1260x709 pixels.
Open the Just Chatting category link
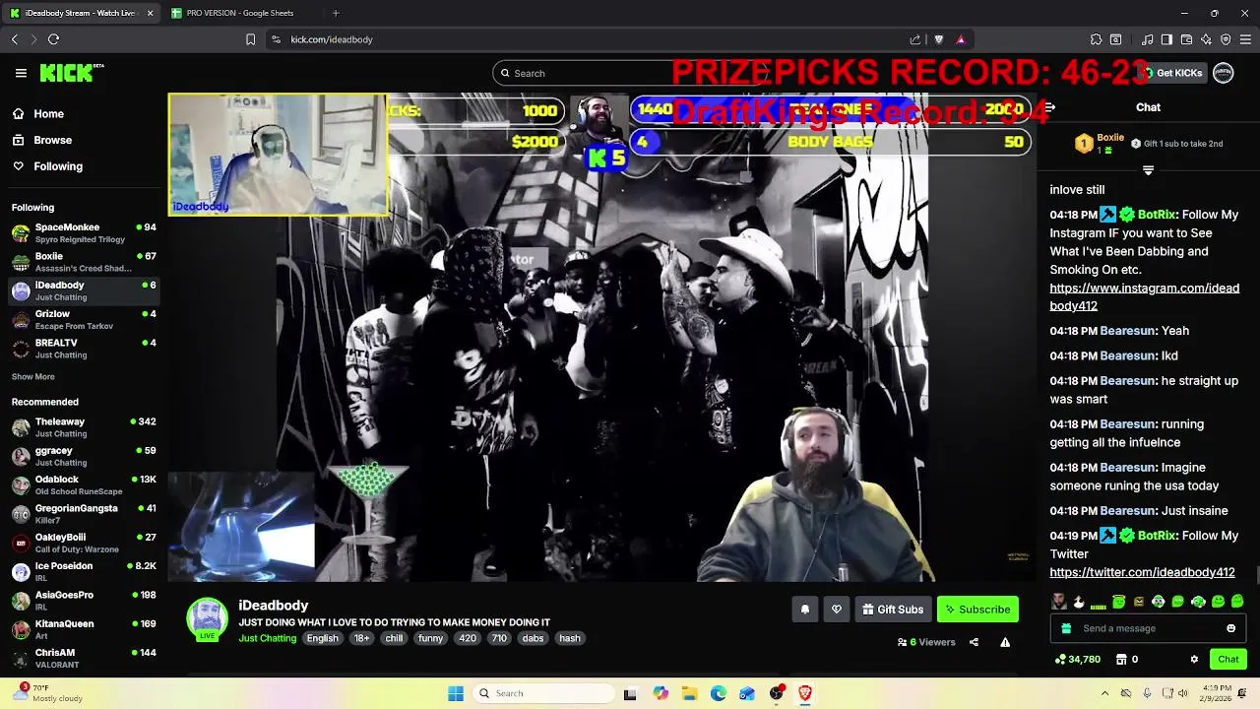point(267,638)
